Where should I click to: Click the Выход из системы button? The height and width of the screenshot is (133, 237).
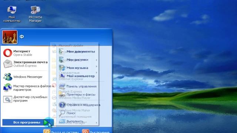[x=61, y=132]
